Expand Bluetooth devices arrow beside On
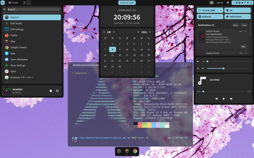This screenshot has height=158, width=254. coord(248,10)
